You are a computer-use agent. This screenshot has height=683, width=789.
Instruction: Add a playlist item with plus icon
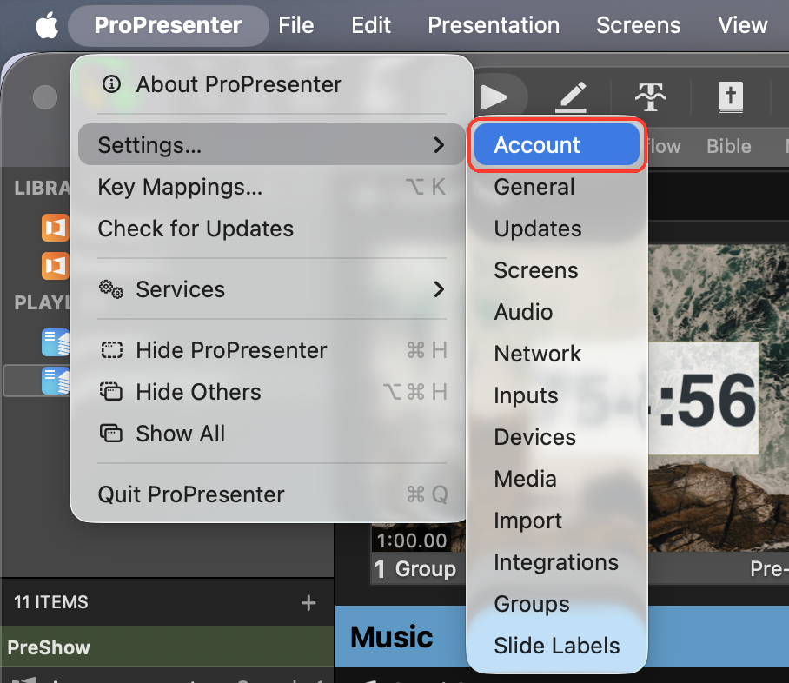pos(308,602)
